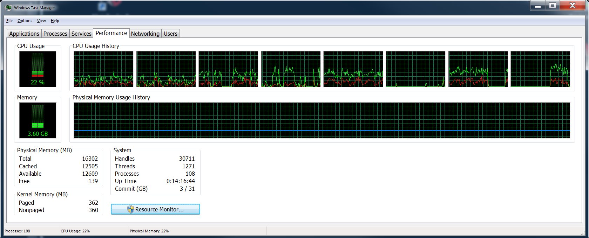Click the Up Time value 0:14:16:44
589x238 pixels.
181,181
